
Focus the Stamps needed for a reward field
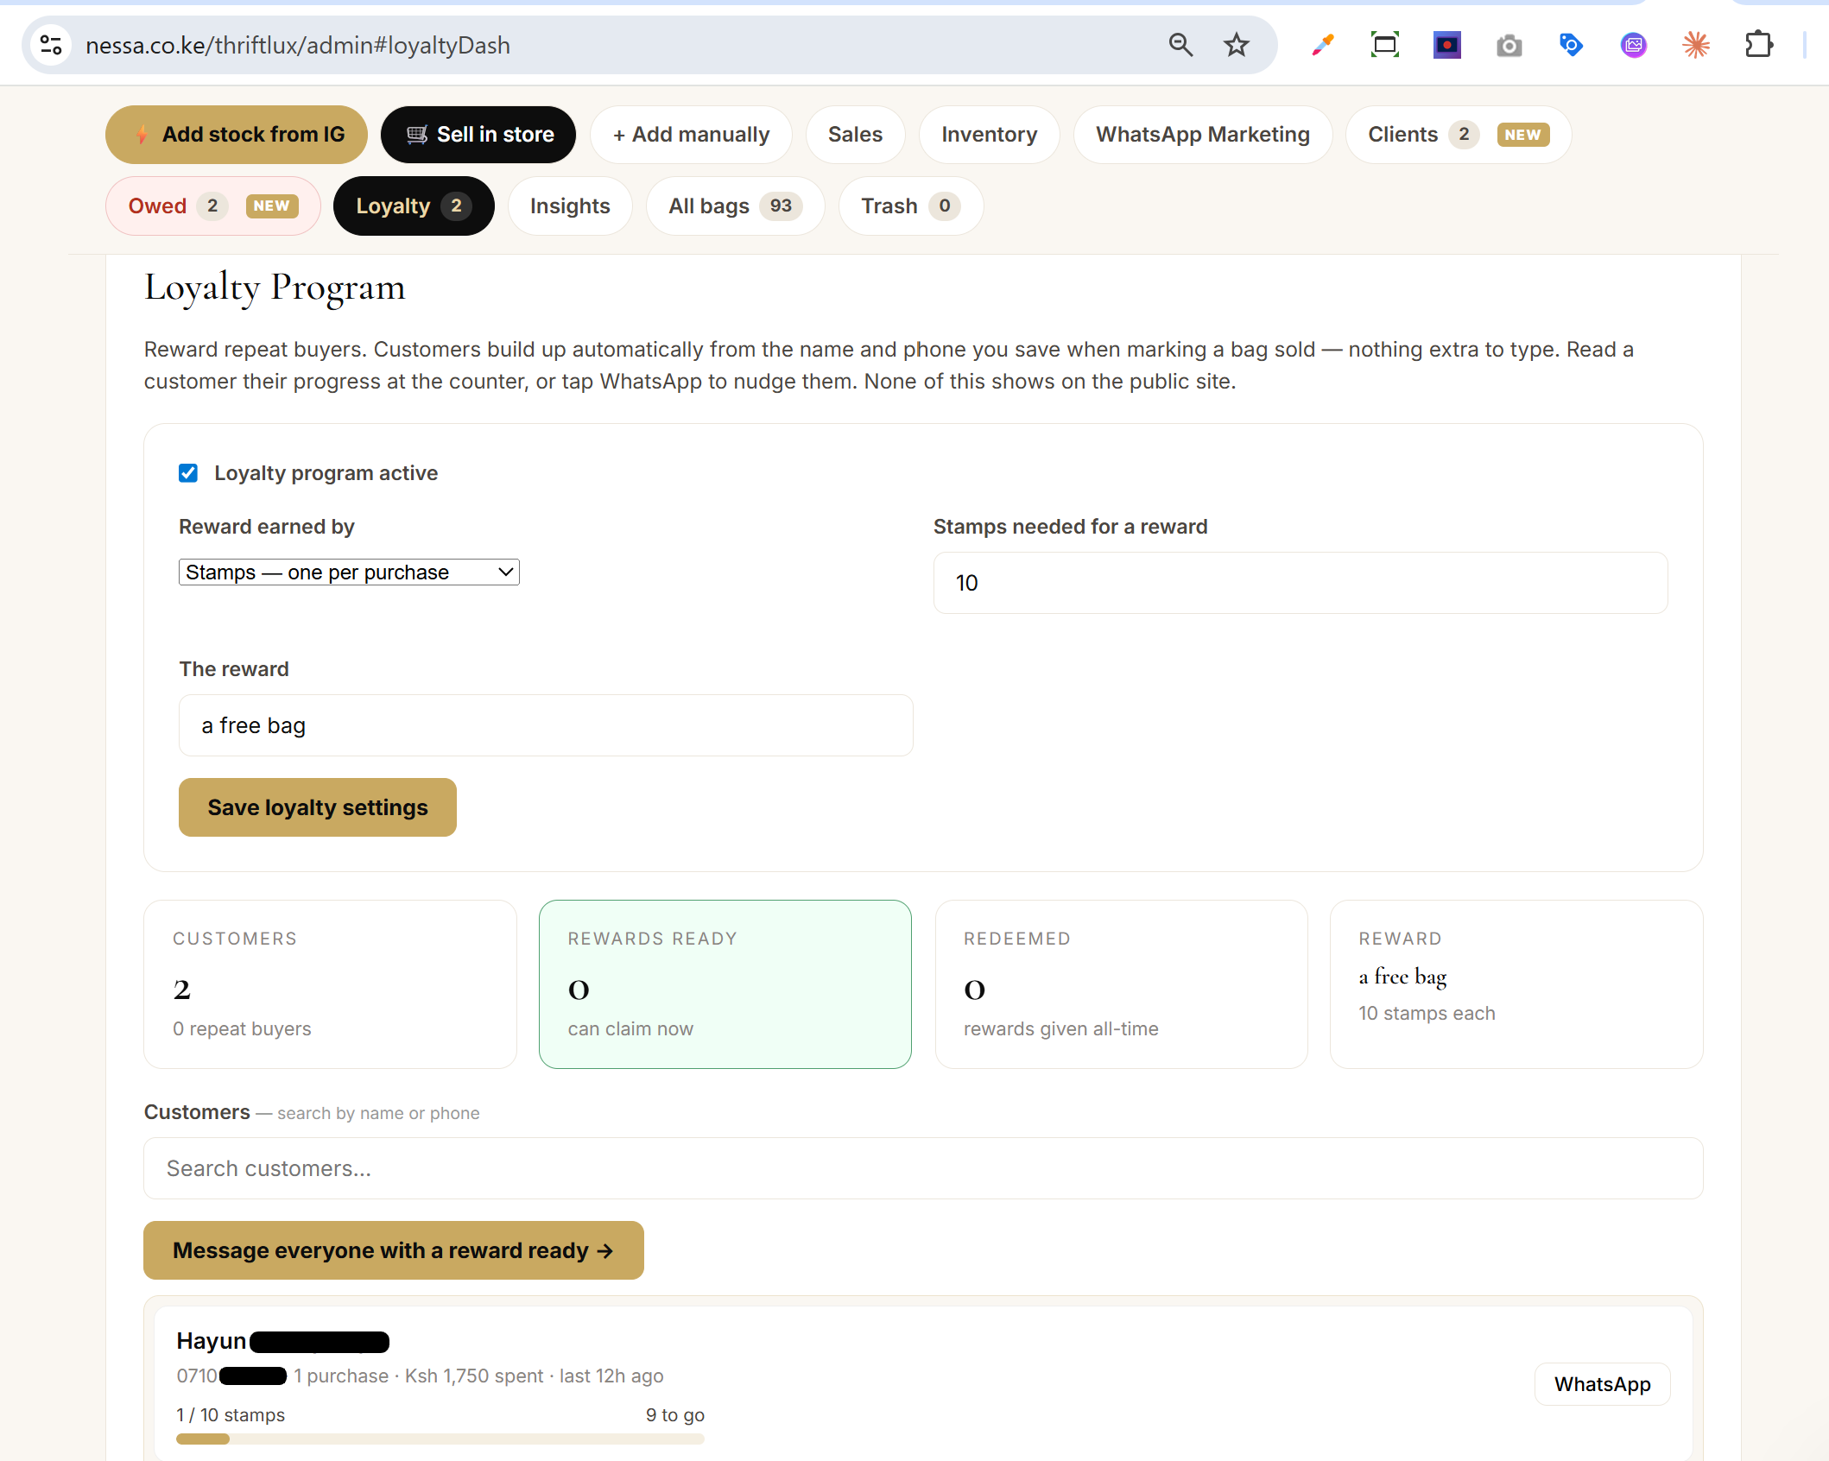pos(1301,583)
